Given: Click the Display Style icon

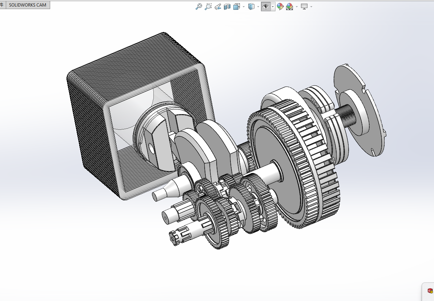Looking at the screenshot, I should (251, 7).
